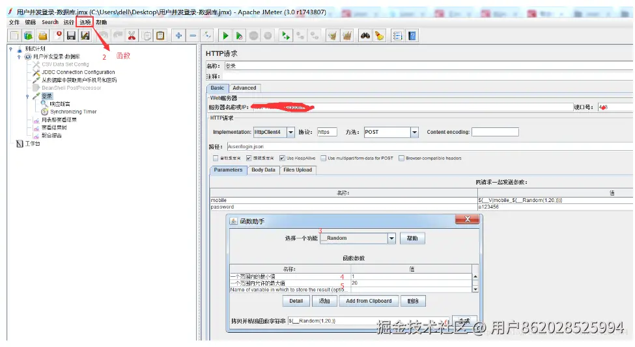Screen dimensions: 635x347
Task: Click the Copy toolbar icon
Action: pyautogui.click(x=147, y=36)
